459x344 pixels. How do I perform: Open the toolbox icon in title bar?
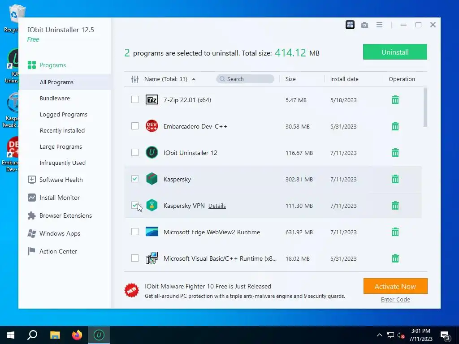[364, 25]
